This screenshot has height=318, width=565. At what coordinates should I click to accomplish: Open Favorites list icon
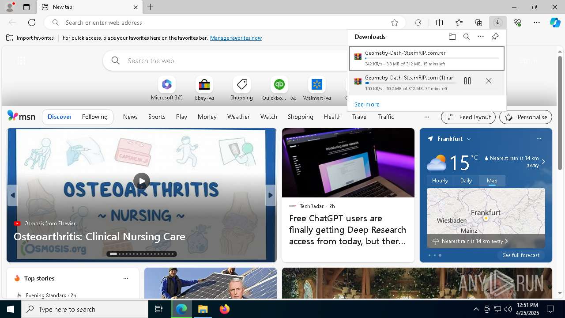pyautogui.click(x=459, y=23)
